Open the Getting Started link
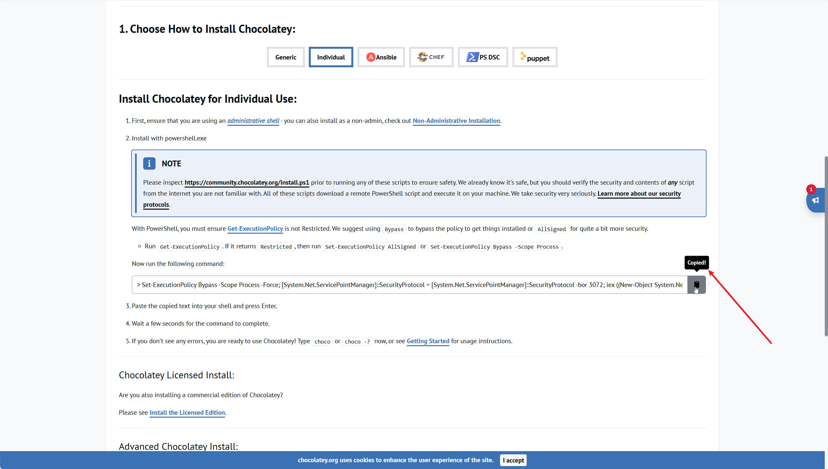The image size is (828, 469). point(428,341)
